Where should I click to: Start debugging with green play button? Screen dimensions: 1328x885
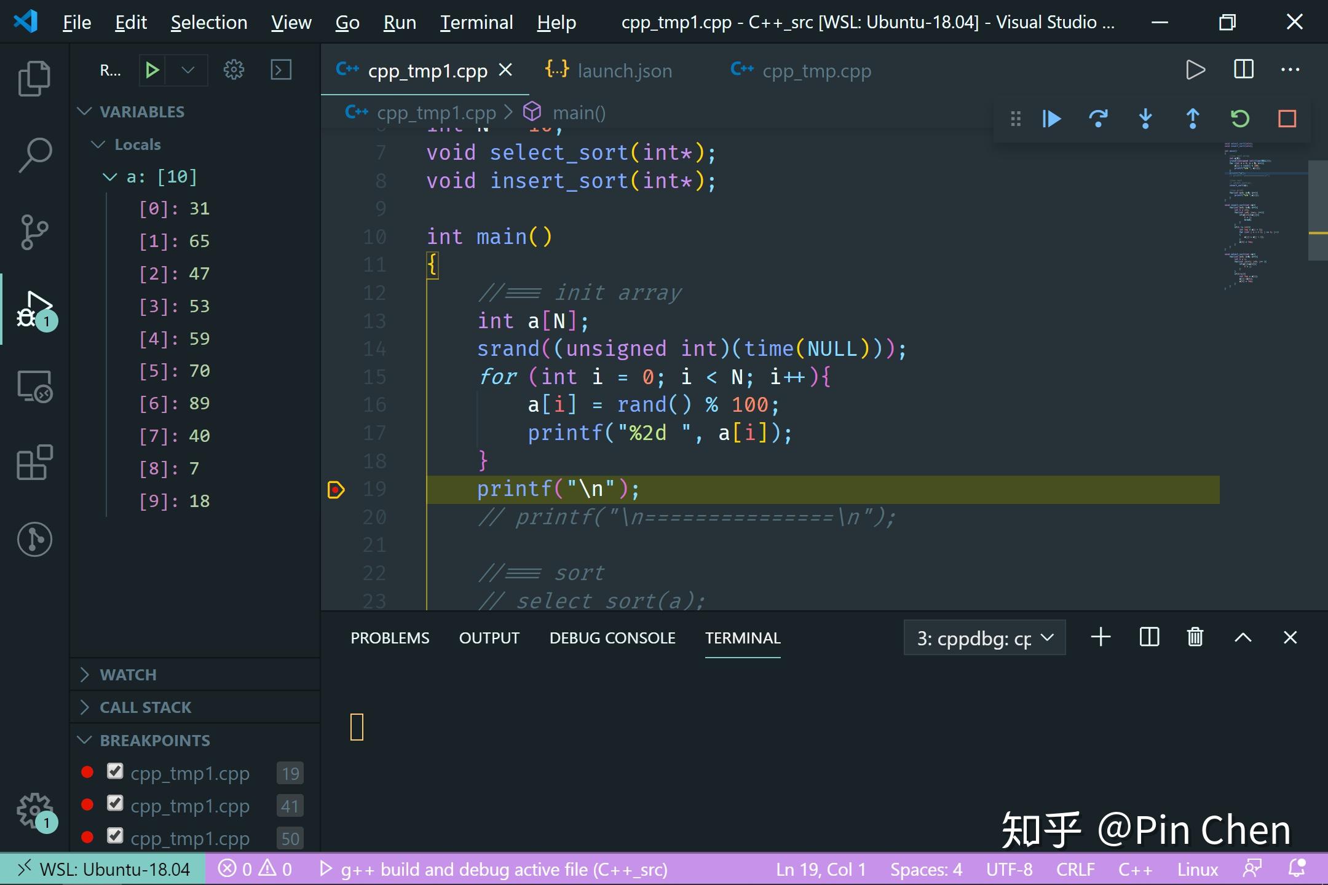(152, 69)
